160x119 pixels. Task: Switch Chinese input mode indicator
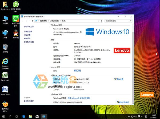(142, 117)
